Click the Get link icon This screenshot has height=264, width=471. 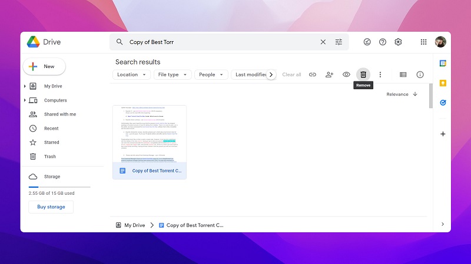[x=313, y=75]
